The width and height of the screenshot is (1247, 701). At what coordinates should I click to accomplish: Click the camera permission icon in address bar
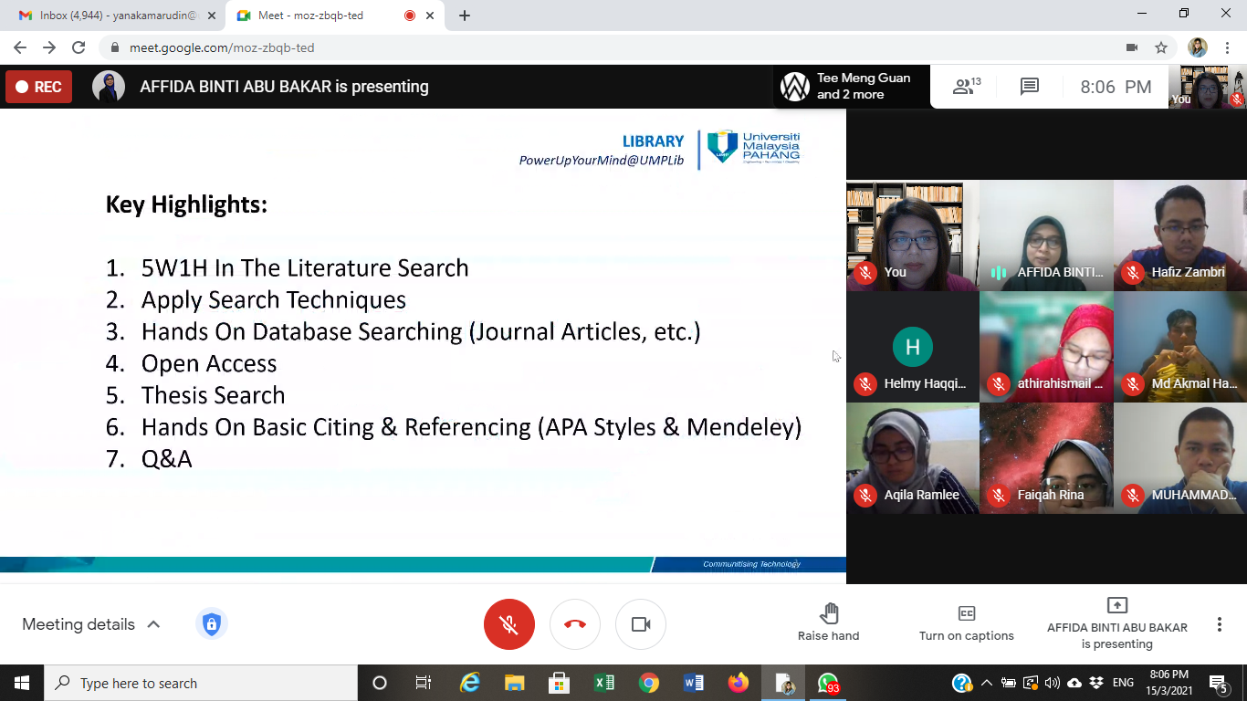tap(1132, 47)
